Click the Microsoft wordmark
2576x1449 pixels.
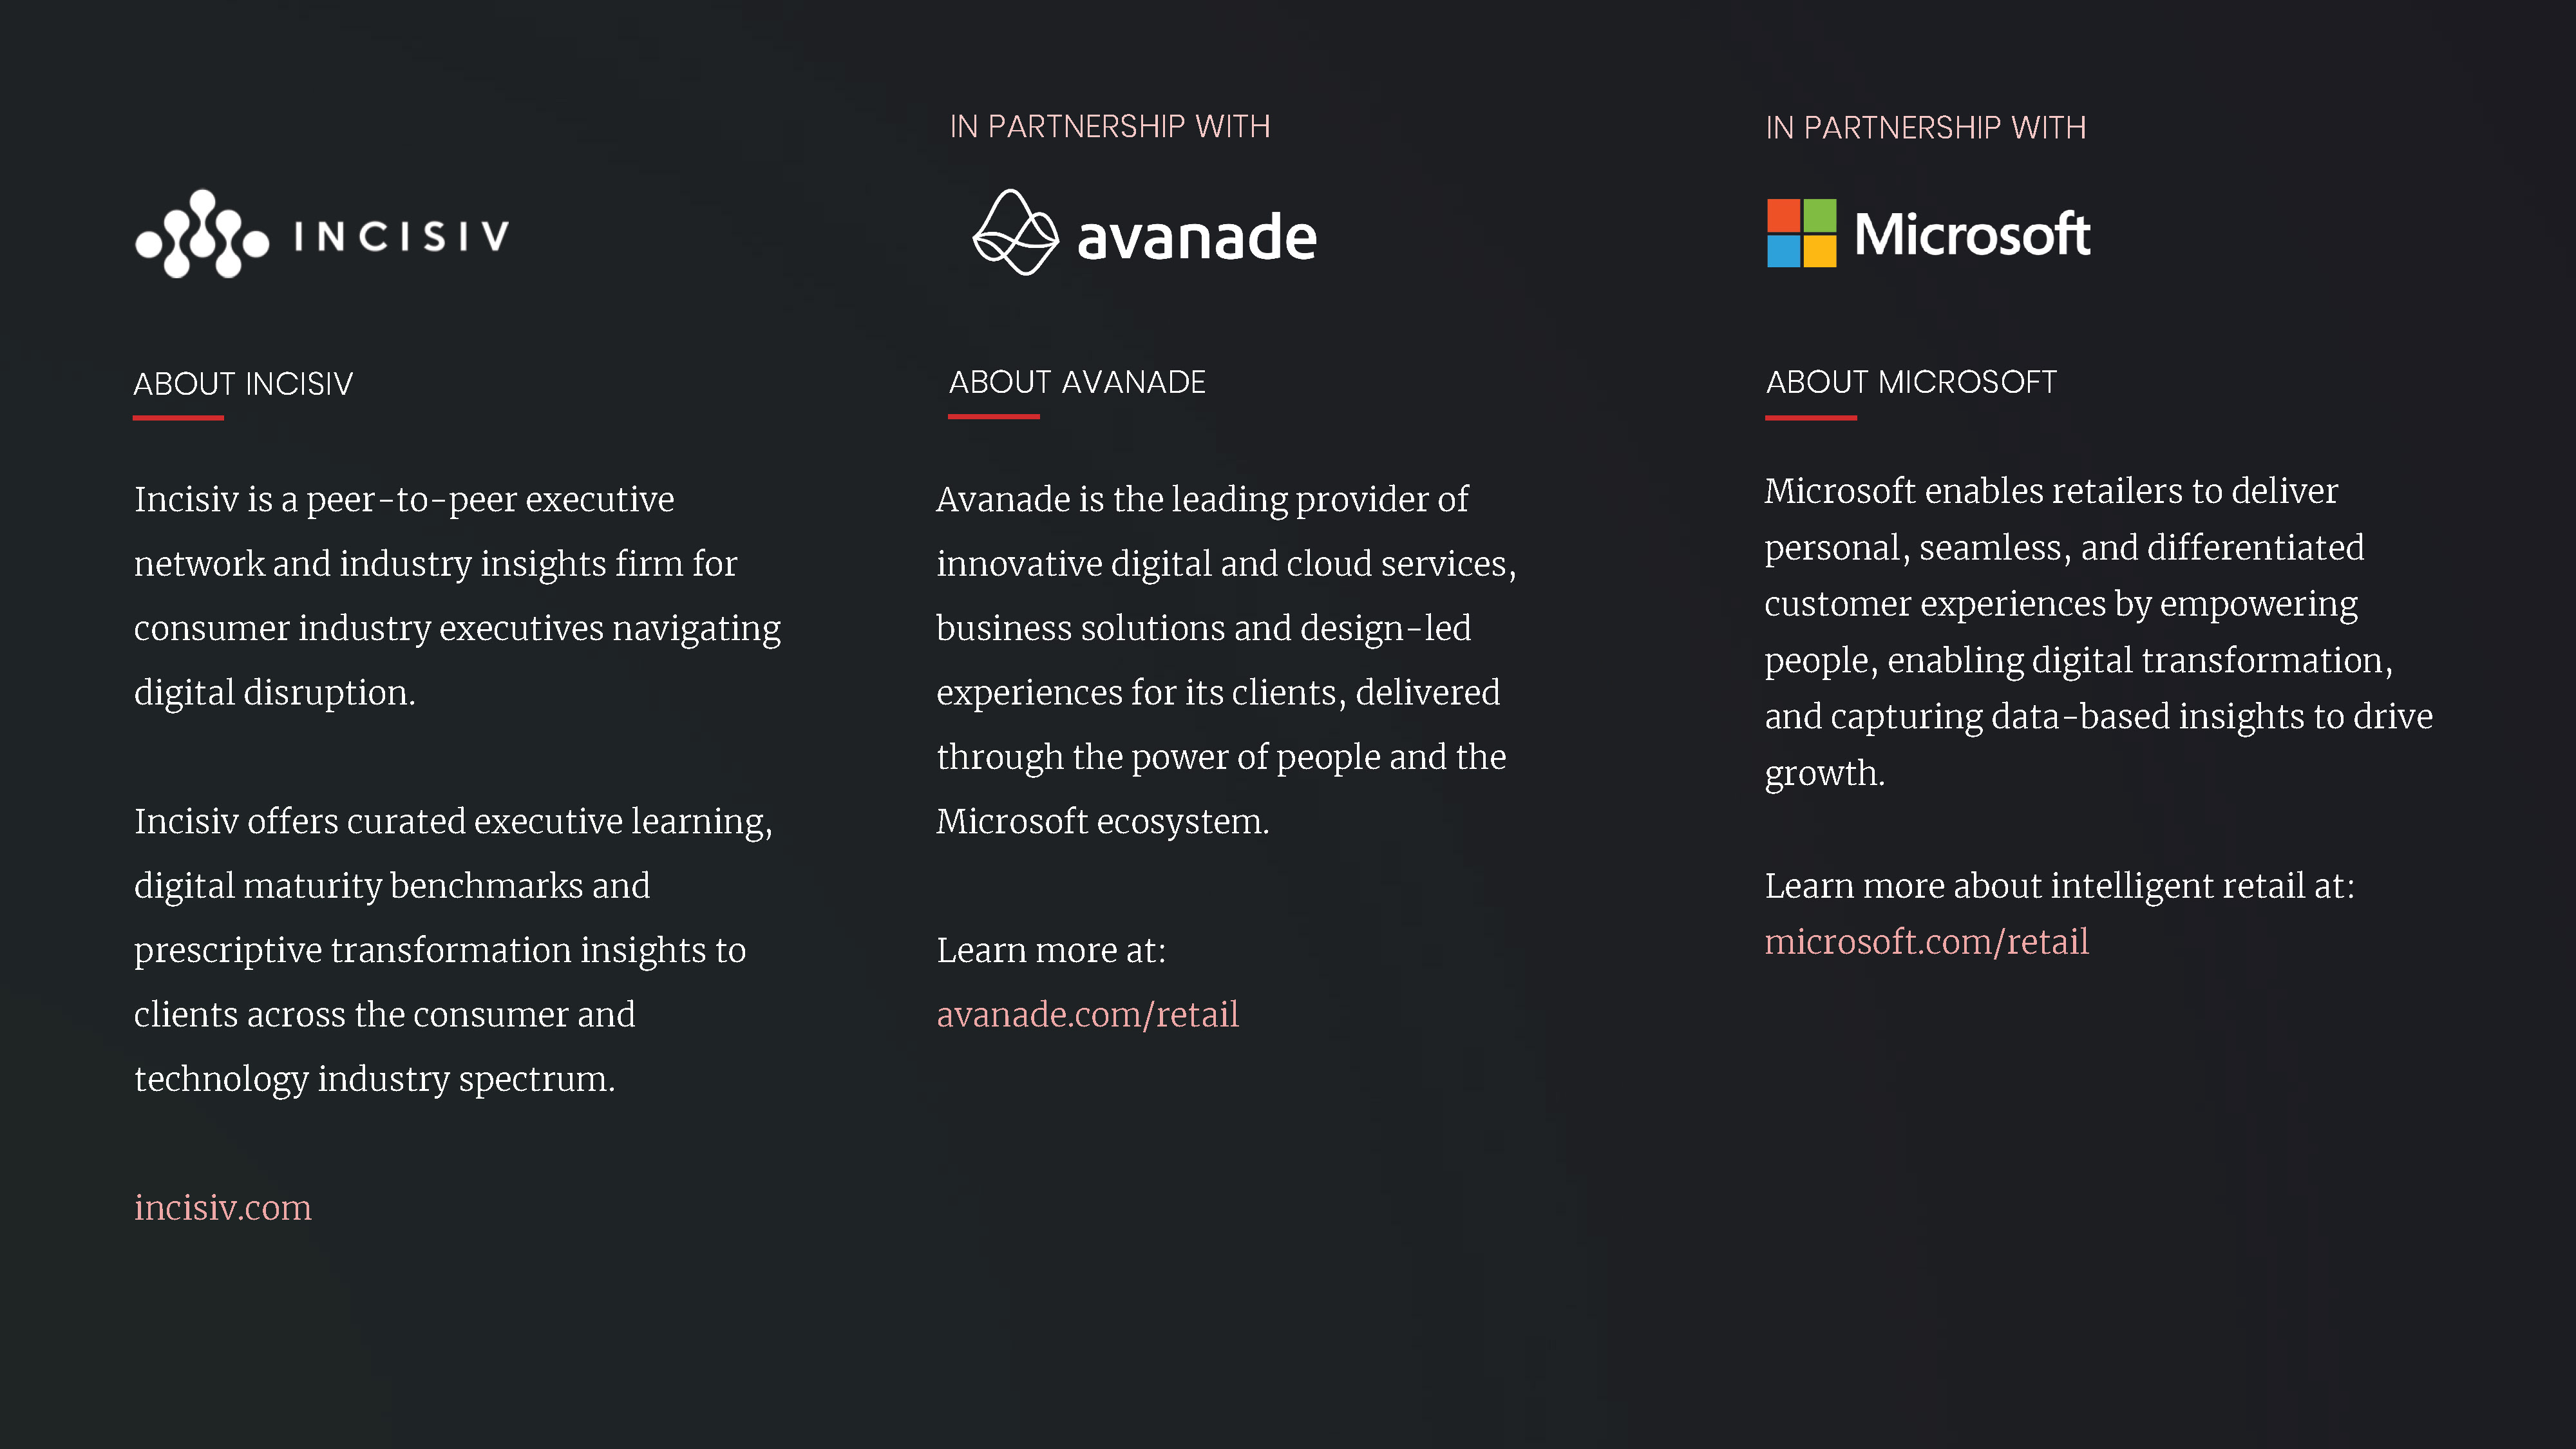point(1972,234)
